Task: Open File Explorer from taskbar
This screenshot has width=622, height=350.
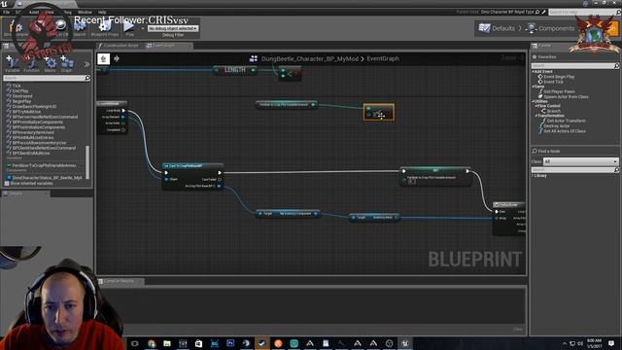Action: (x=167, y=343)
